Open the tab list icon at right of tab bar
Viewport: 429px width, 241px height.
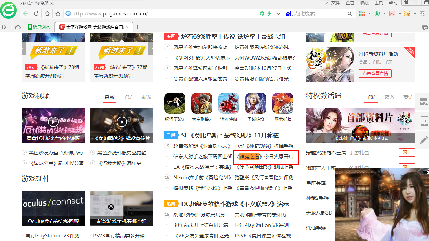pyautogui.click(x=424, y=27)
